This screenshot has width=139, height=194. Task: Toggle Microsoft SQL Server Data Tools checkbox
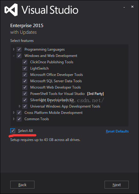[x=25, y=81]
